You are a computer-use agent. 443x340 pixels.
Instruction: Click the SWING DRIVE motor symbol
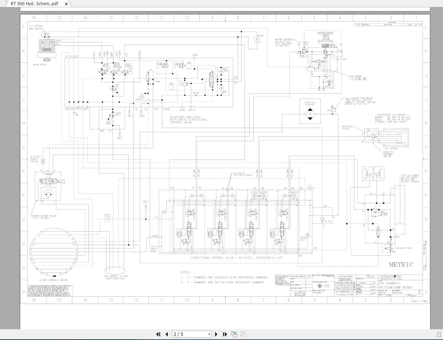pyautogui.click(x=47, y=48)
